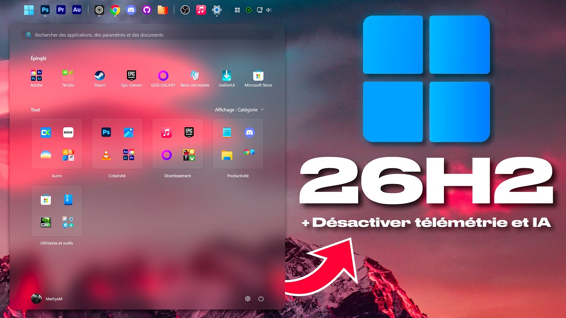Launch Steam from pinned apps
This screenshot has height=318, width=566.
(100, 78)
